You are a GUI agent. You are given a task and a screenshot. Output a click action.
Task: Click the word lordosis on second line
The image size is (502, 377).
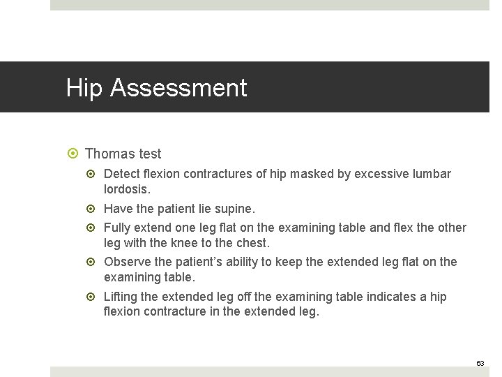(x=127, y=188)
